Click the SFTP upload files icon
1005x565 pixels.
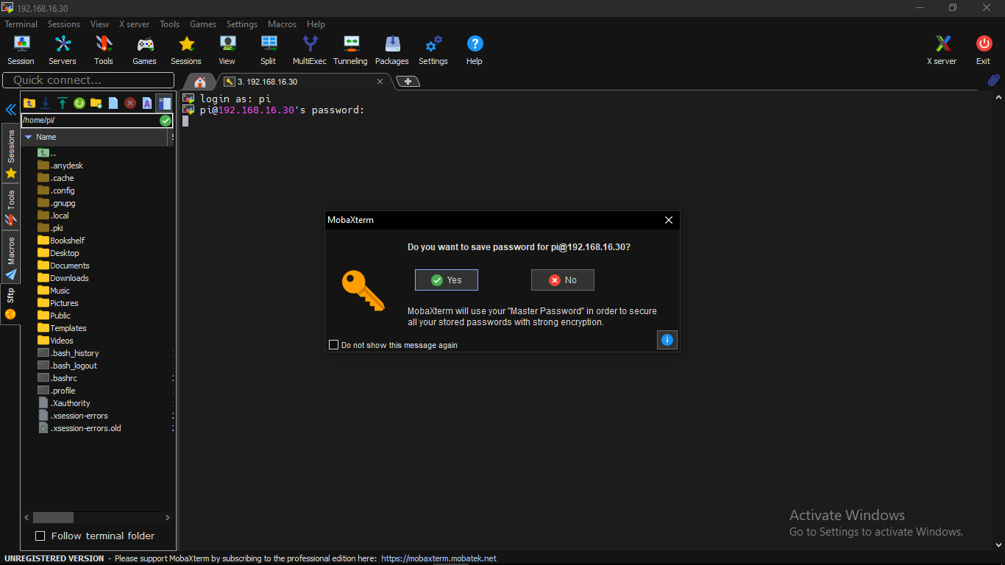tap(63, 103)
